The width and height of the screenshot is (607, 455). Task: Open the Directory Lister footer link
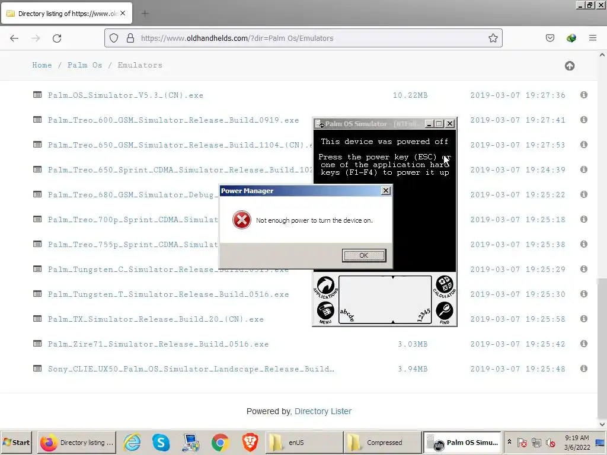point(323,411)
